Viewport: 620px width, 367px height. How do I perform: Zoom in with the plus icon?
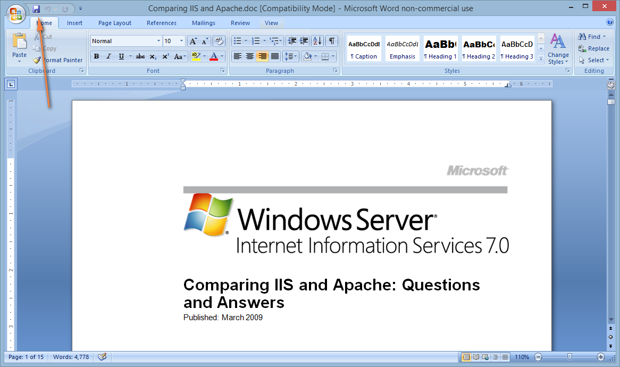coord(601,357)
